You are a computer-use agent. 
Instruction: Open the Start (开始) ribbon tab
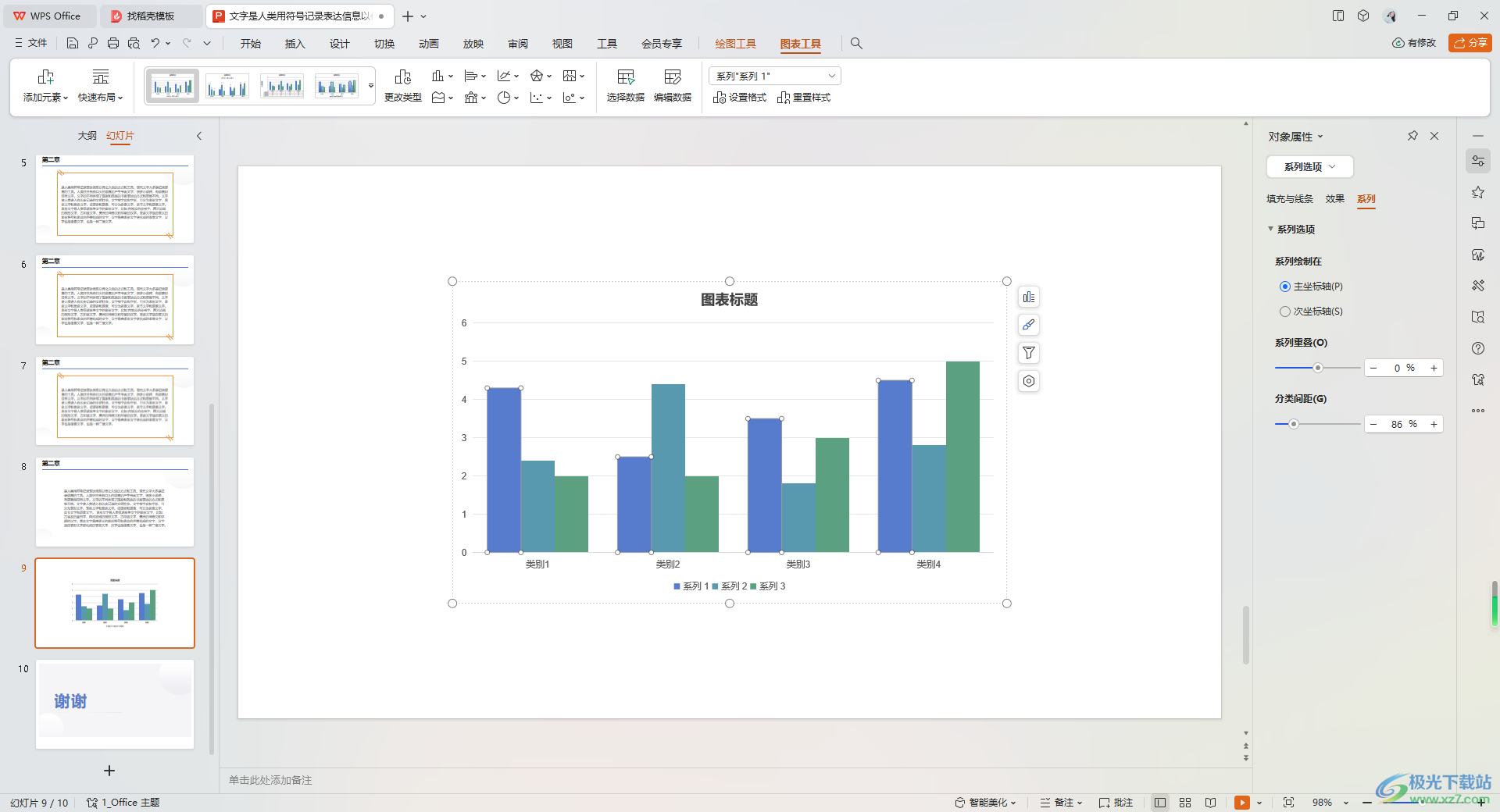coord(250,44)
